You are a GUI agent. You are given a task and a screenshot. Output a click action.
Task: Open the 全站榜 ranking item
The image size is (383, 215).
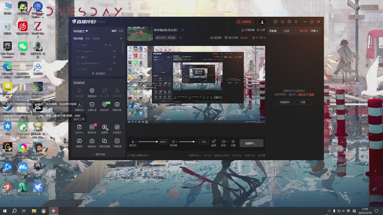pos(216,38)
